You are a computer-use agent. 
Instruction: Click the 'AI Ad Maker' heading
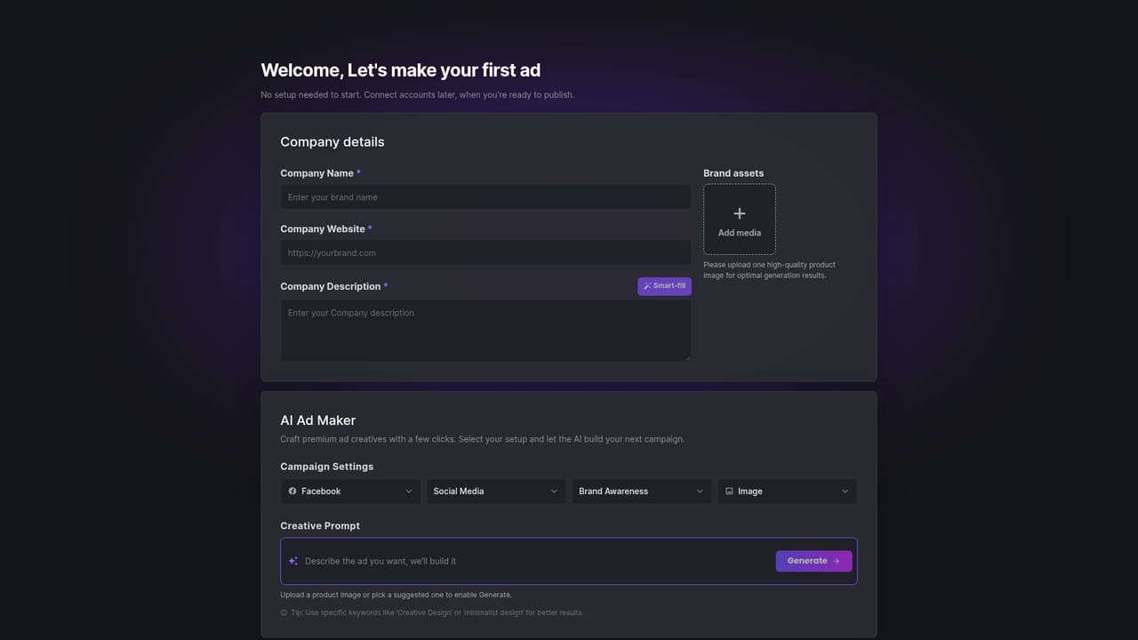tap(317, 420)
